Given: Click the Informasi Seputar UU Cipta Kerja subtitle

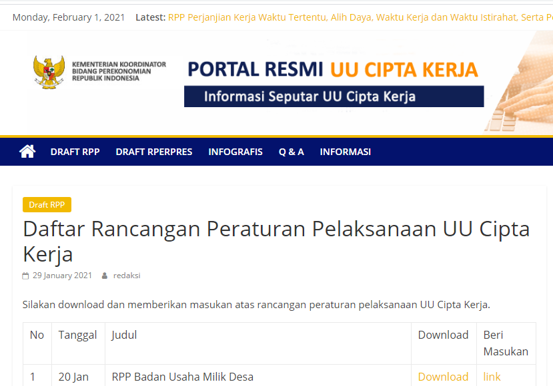Looking at the screenshot, I should (x=310, y=96).
